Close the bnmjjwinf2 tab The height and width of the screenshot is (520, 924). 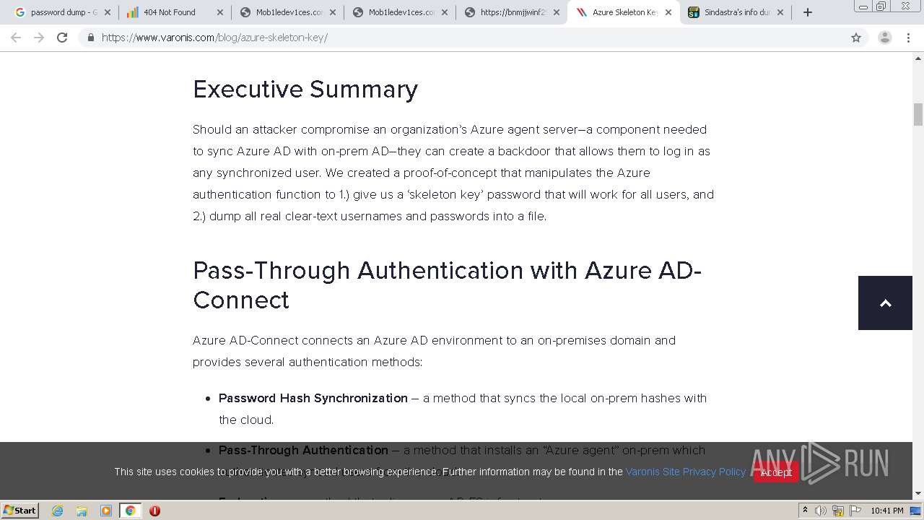(557, 12)
